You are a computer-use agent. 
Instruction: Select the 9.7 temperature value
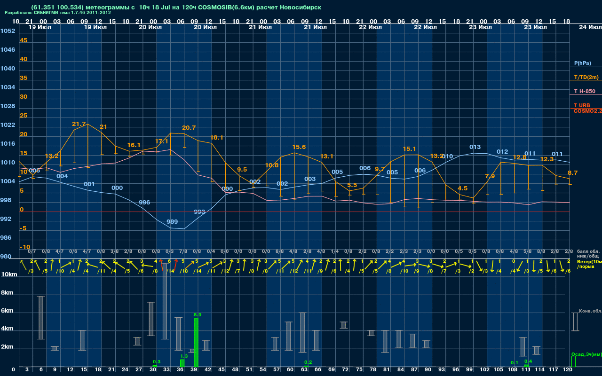[x=380, y=169]
